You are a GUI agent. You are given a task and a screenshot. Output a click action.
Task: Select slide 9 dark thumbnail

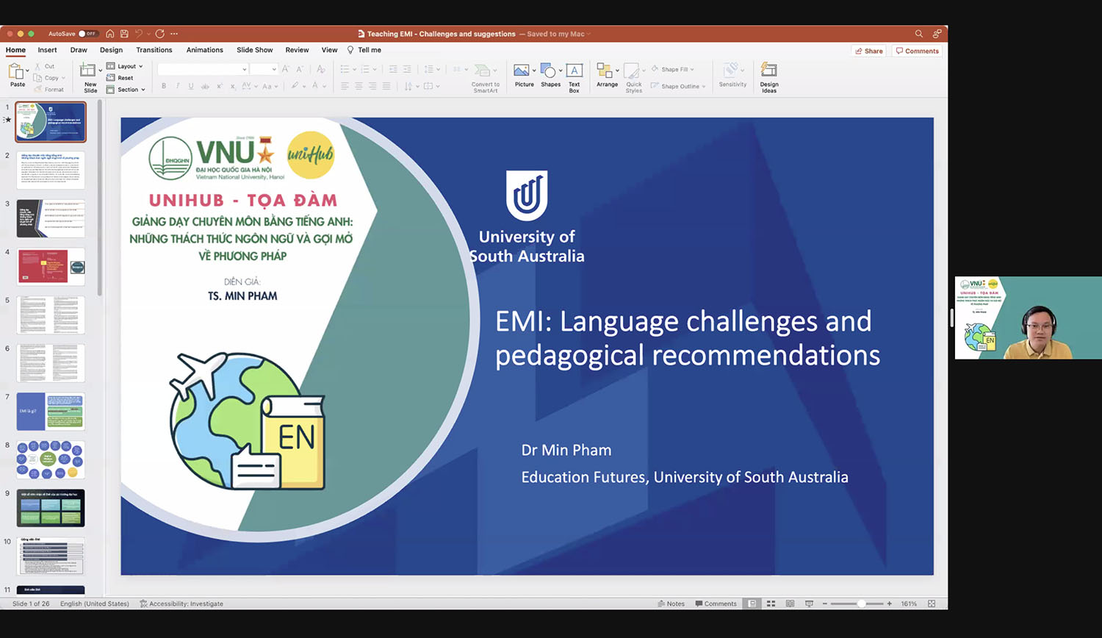(x=51, y=508)
